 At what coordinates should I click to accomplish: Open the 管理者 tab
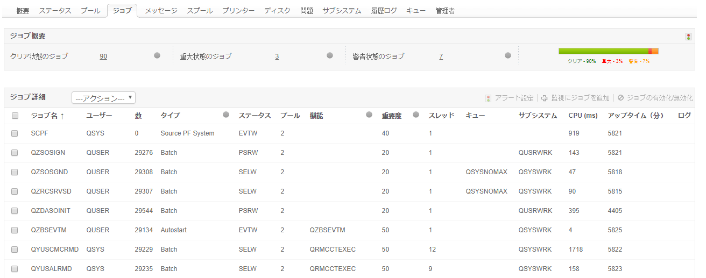click(x=445, y=11)
